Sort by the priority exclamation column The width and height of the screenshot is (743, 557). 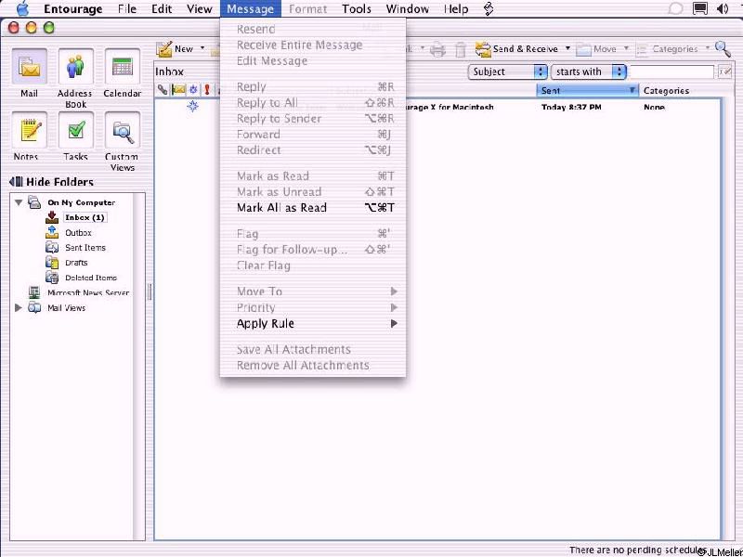207,89
